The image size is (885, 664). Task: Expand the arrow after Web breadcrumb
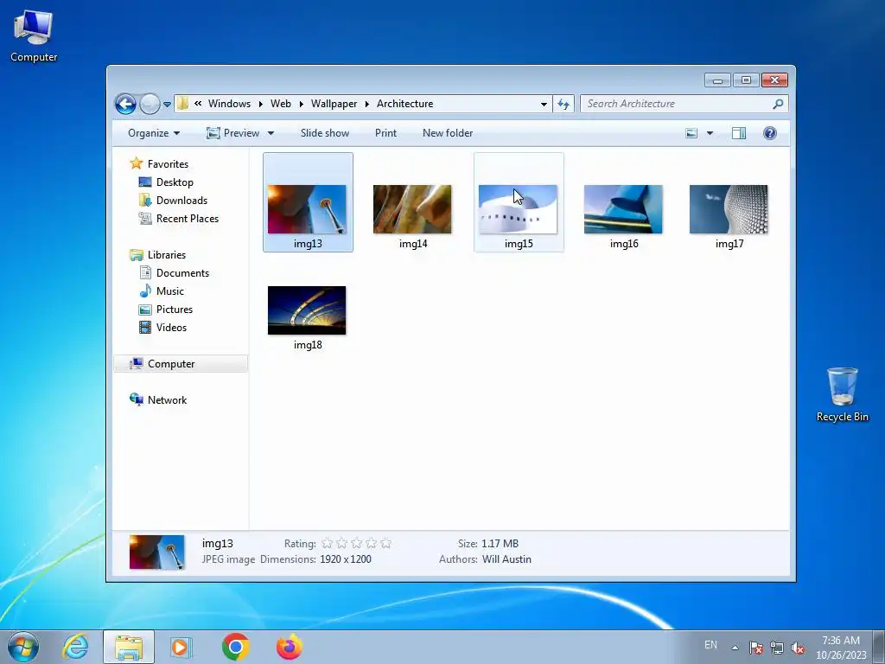tap(302, 104)
